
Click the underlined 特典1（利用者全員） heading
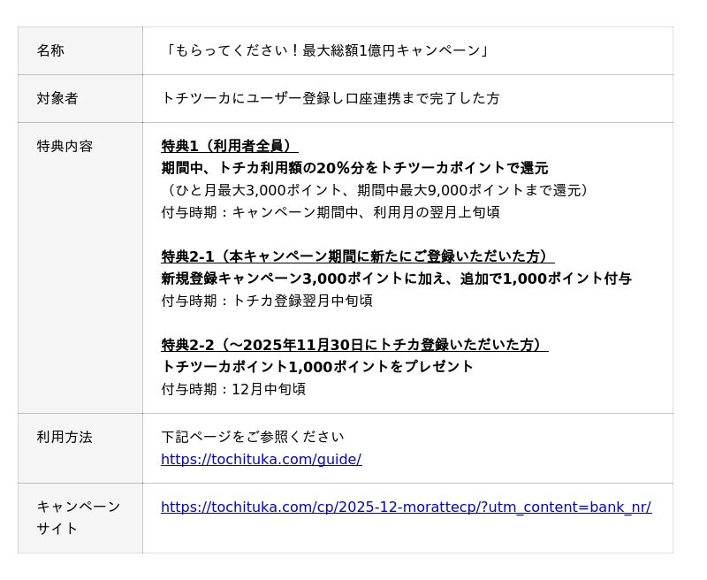click(x=230, y=146)
